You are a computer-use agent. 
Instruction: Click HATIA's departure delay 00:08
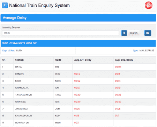(118, 67)
